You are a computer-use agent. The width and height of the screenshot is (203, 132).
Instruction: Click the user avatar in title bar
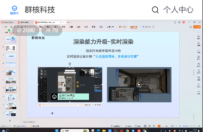(184, 22)
